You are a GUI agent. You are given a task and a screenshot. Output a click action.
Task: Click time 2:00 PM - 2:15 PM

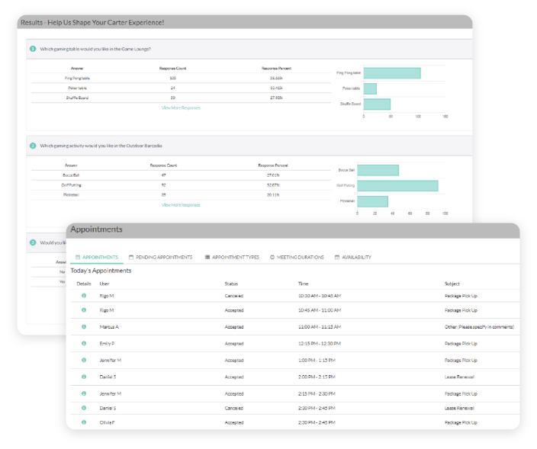(317, 377)
